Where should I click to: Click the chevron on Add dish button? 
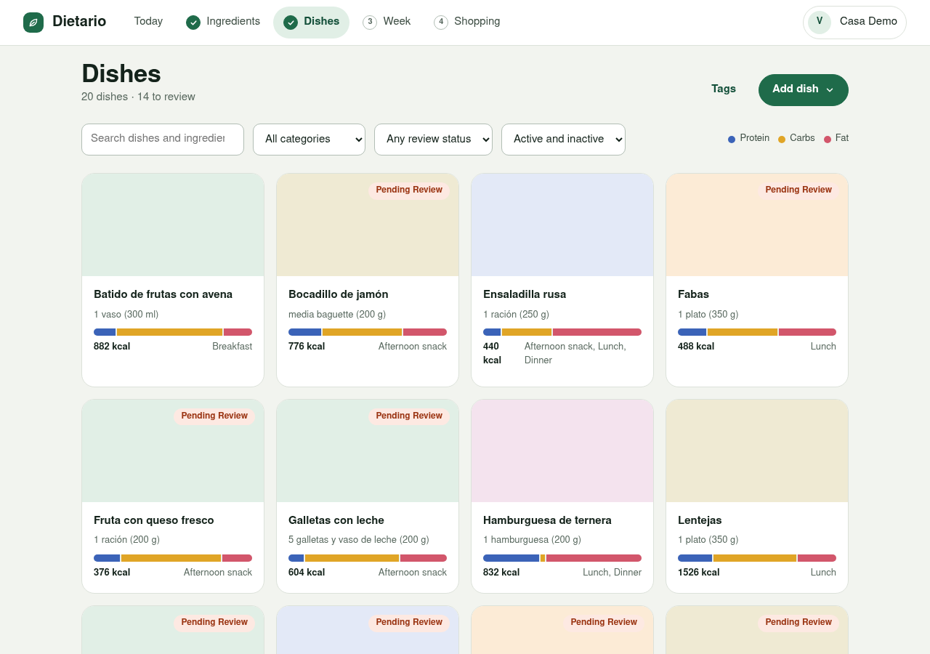pyautogui.click(x=830, y=90)
